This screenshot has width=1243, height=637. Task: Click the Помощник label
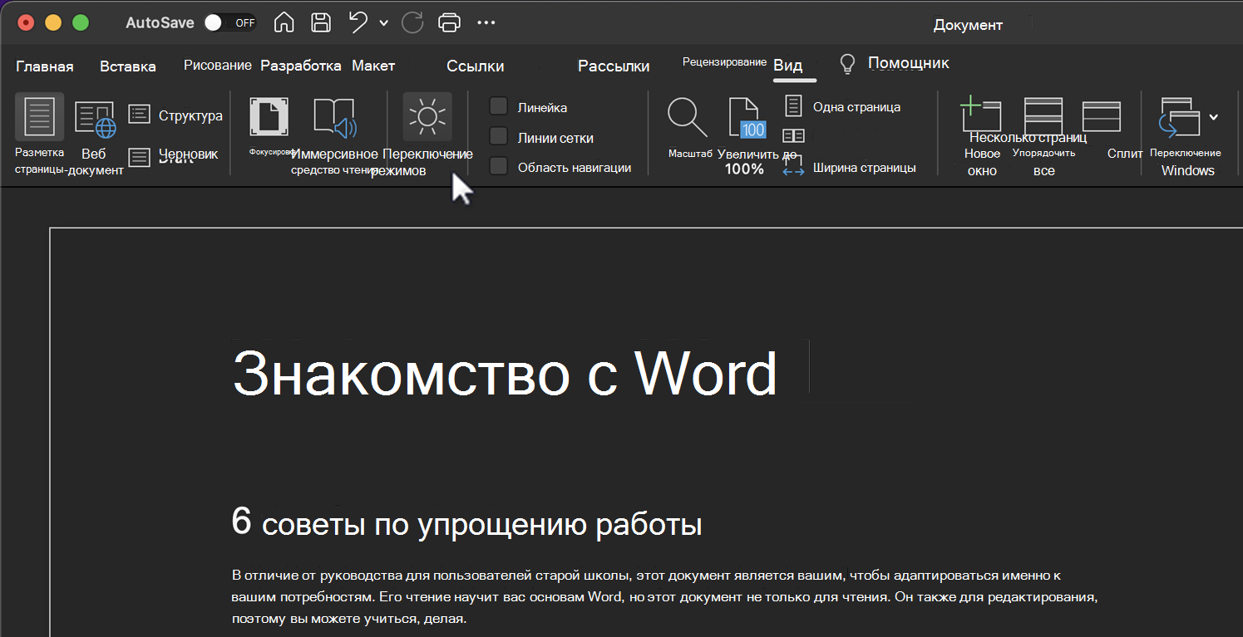point(909,63)
